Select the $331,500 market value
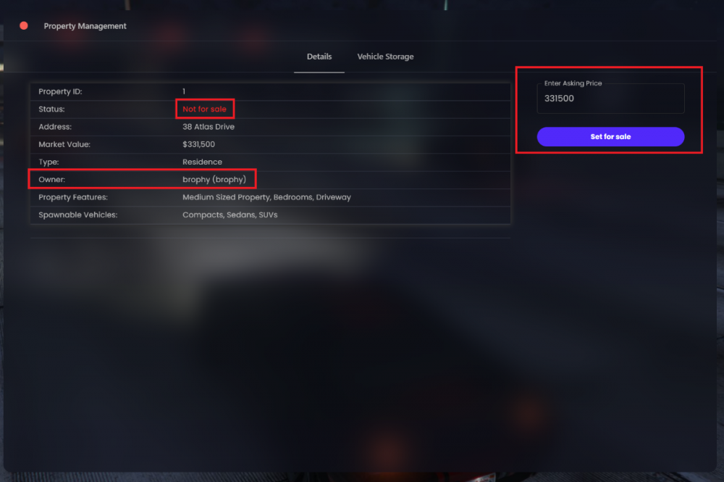This screenshot has height=482, width=724. 198,144
